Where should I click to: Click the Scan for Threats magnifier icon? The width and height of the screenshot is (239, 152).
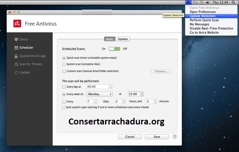[16, 64]
